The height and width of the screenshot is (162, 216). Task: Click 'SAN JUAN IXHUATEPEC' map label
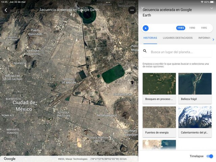pos(33,52)
